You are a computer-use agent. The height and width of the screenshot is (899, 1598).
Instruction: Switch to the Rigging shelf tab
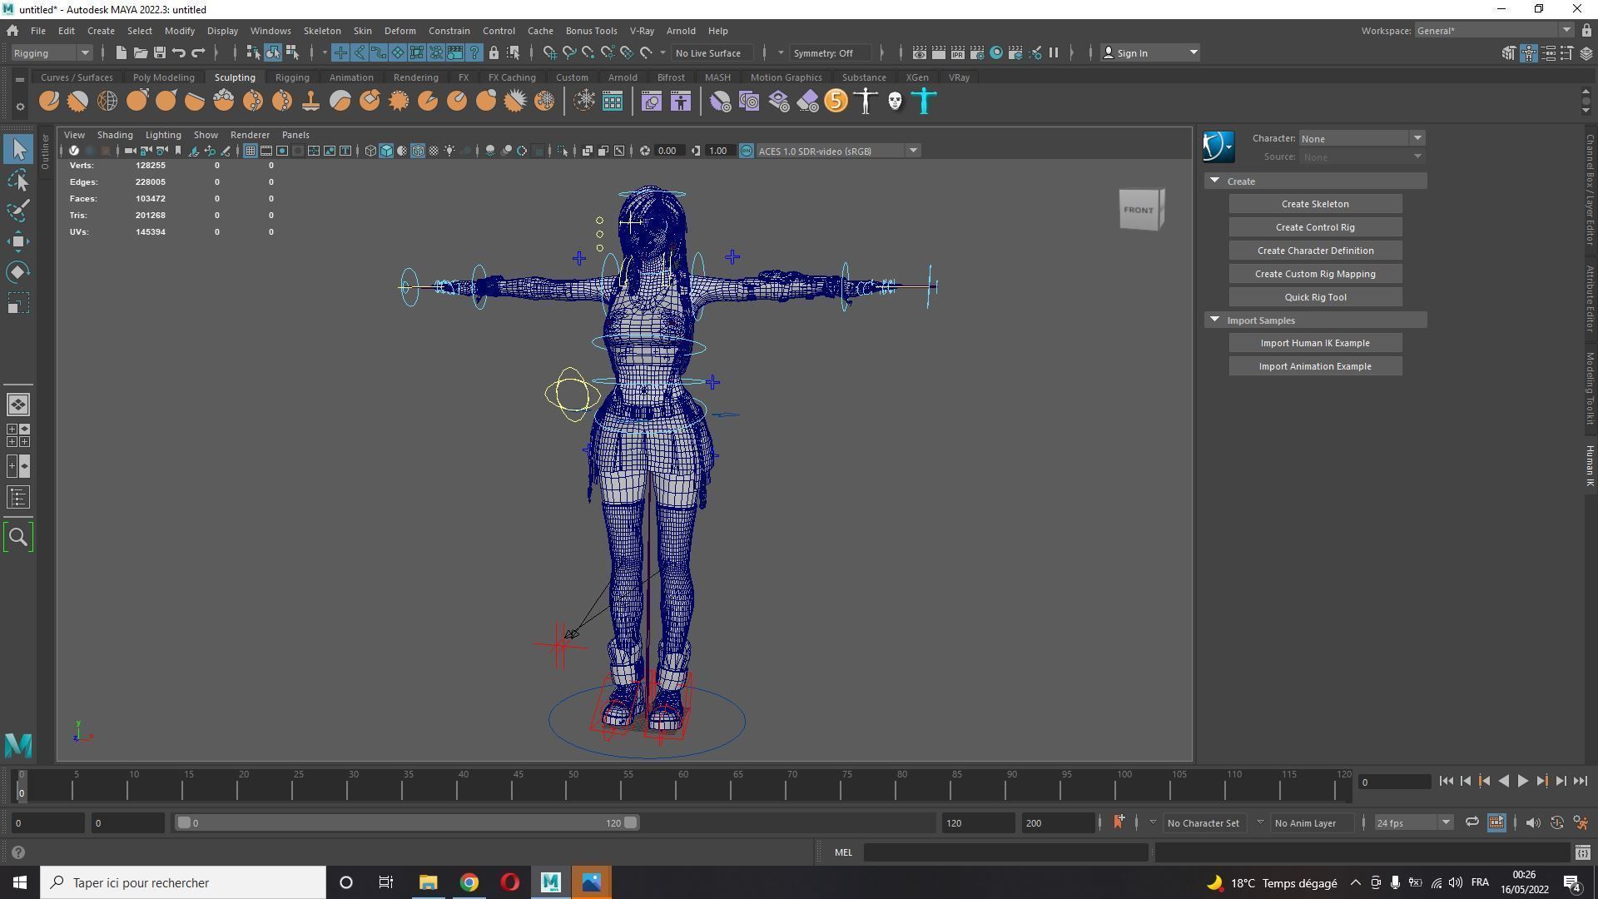pos(292,77)
